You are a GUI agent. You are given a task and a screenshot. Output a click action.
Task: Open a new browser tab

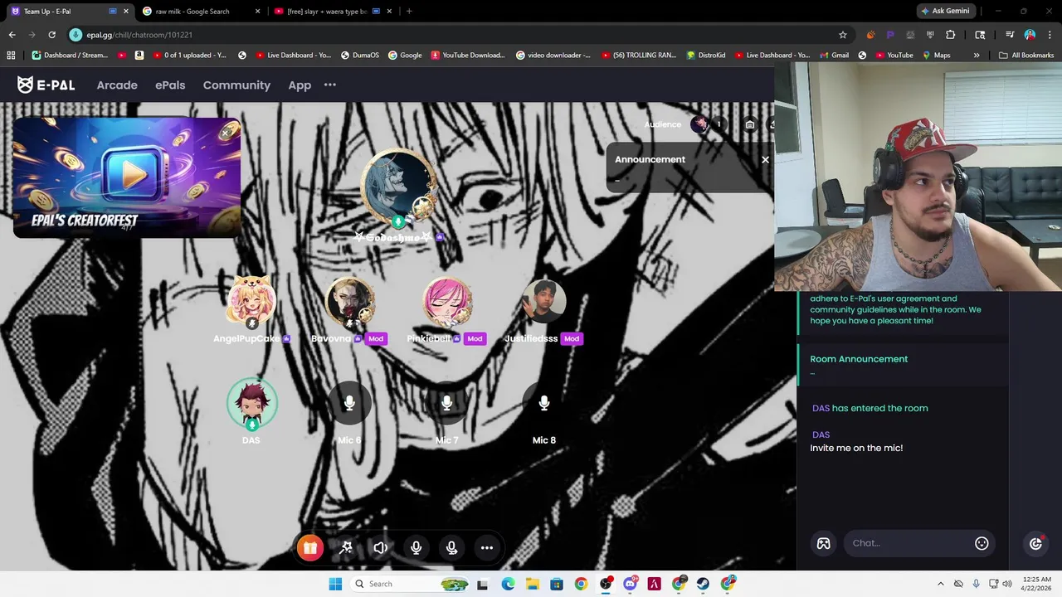409,12
